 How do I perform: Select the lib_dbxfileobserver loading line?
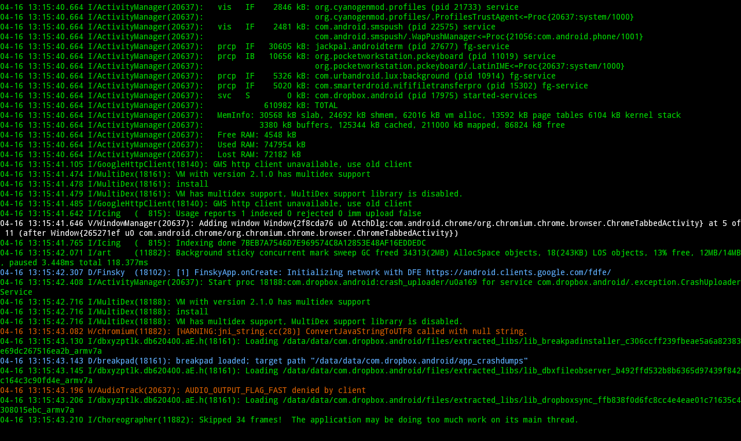(x=370, y=371)
